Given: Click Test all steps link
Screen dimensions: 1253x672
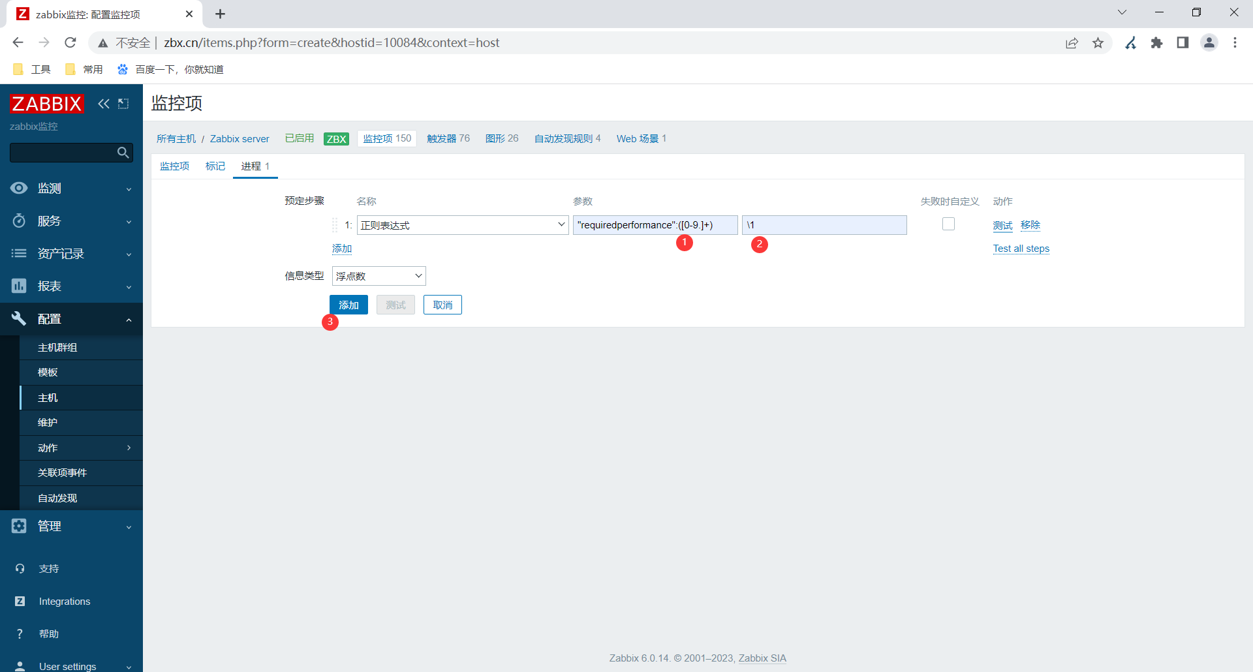Looking at the screenshot, I should point(1021,249).
